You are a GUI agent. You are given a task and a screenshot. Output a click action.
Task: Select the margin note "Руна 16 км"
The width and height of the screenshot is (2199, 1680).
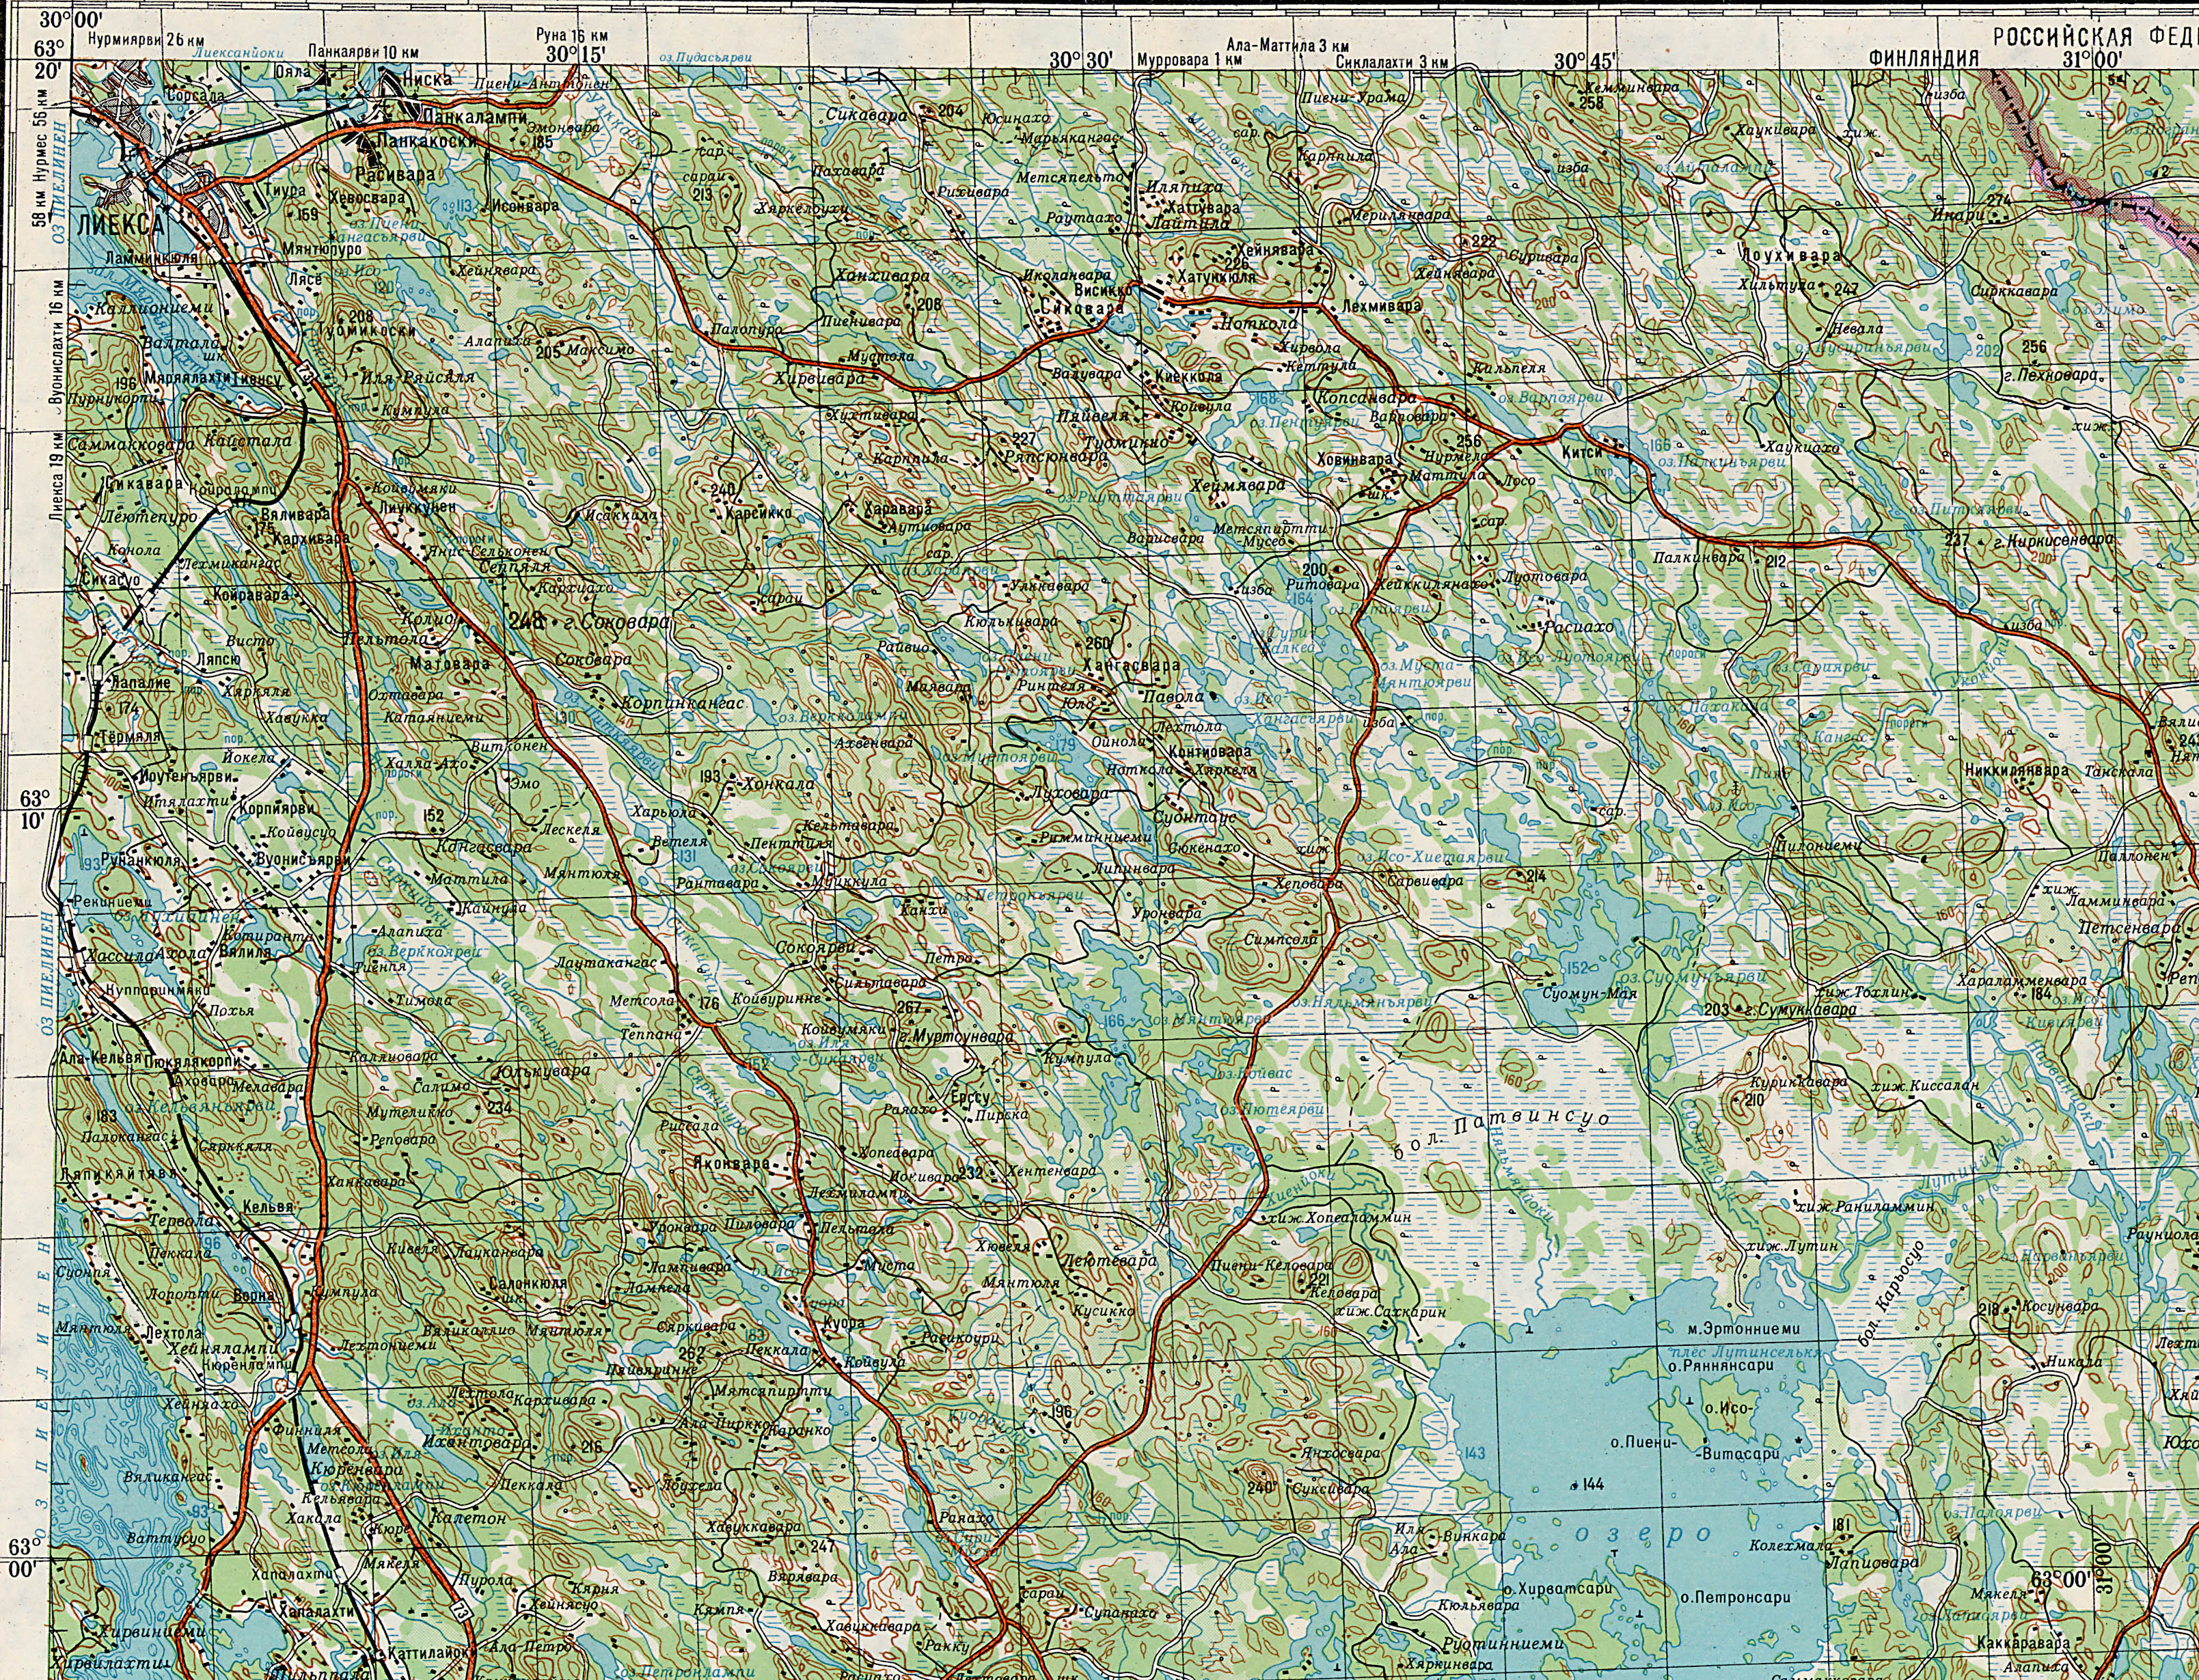(572, 35)
